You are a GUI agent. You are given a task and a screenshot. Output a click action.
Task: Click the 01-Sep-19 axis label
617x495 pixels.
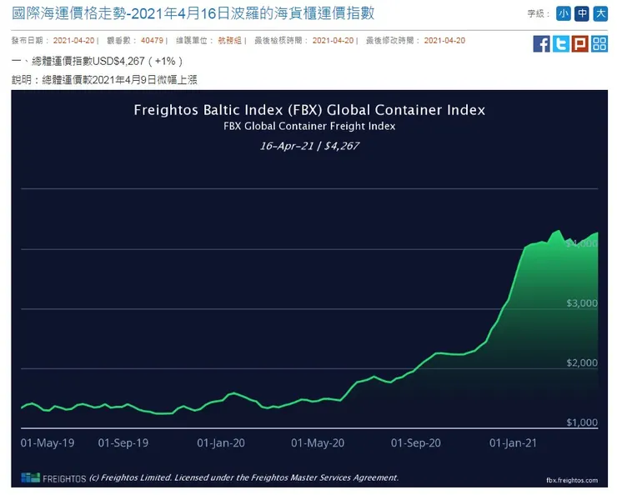point(123,443)
